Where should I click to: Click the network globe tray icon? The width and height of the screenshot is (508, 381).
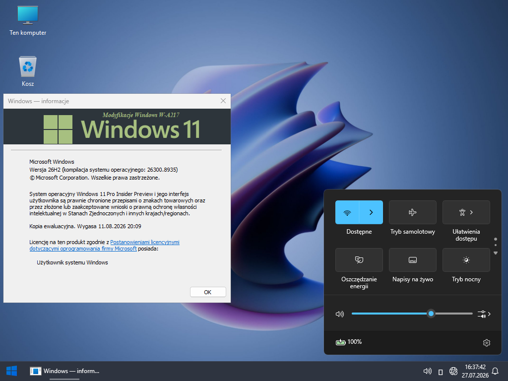point(453,371)
